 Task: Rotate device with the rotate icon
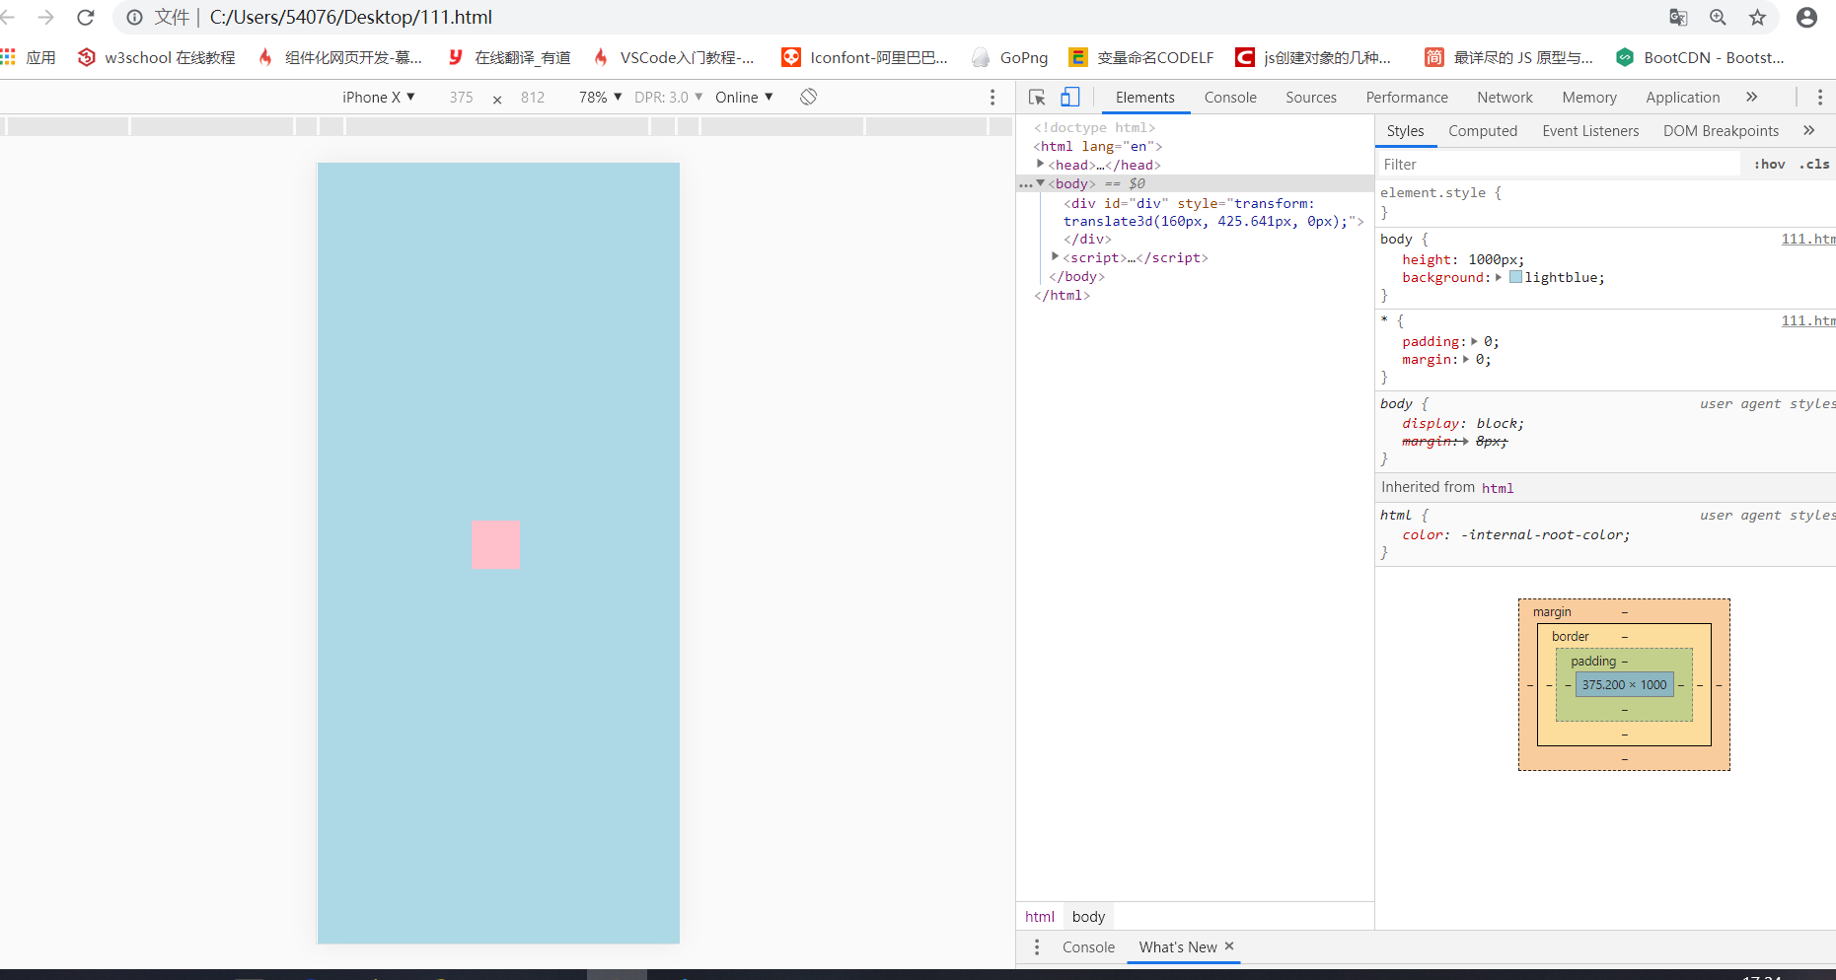(808, 97)
